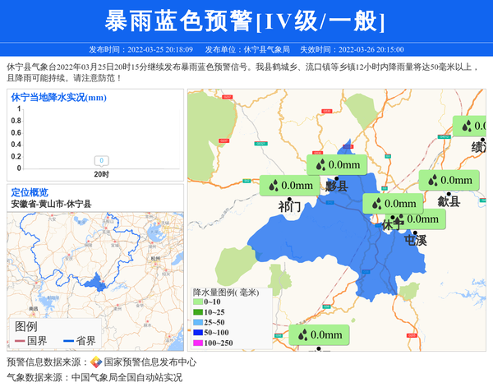The image size is (493, 387).
Task: Click the 100~250 magenta legend swatch
Action: (197, 343)
